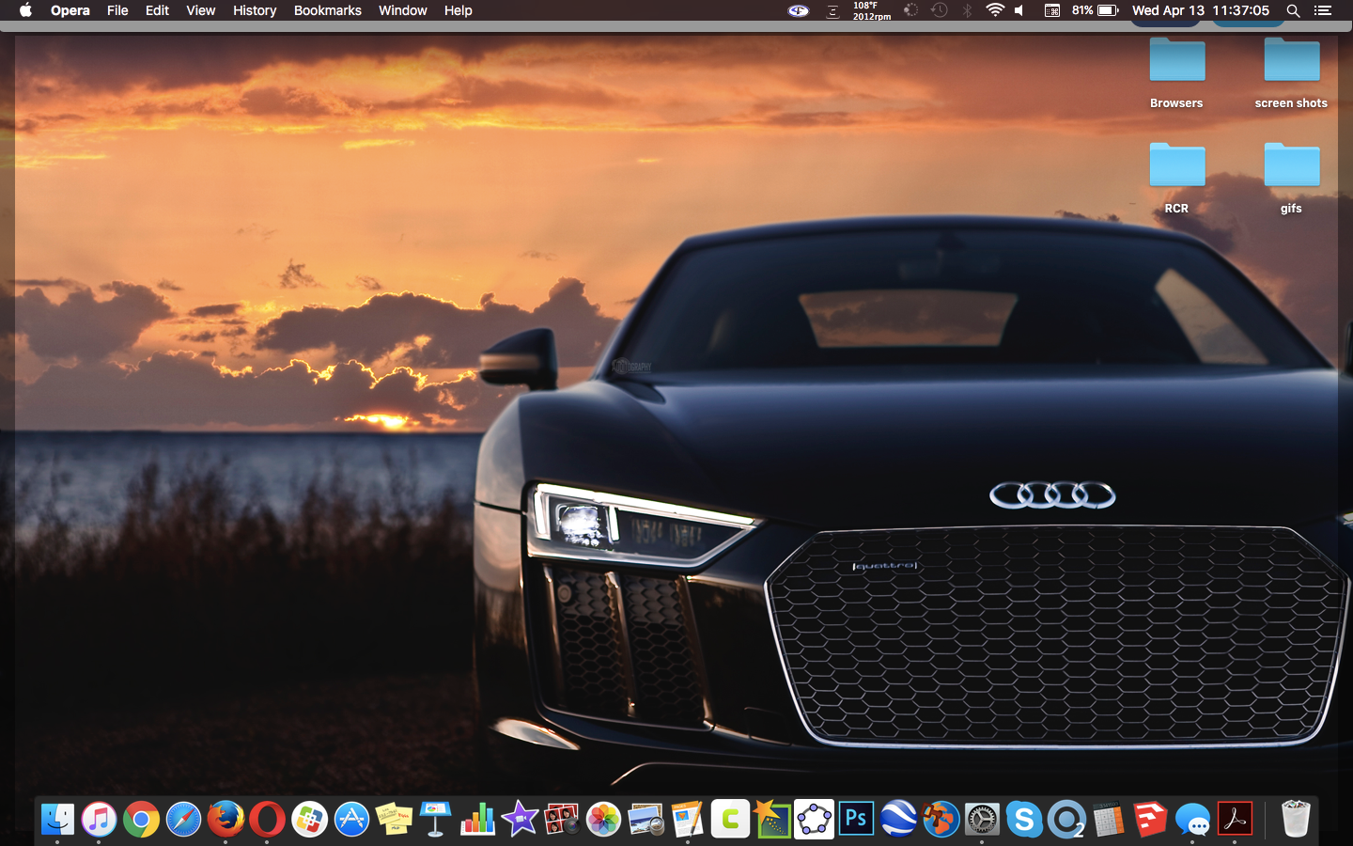Open Stickies yellow notes in dock
The height and width of the screenshot is (846, 1353).
tap(394, 820)
